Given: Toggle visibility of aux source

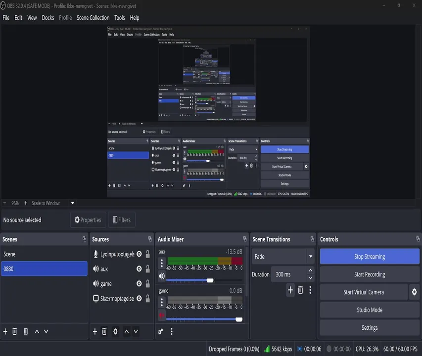Looking at the screenshot, I should [x=139, y=269].
